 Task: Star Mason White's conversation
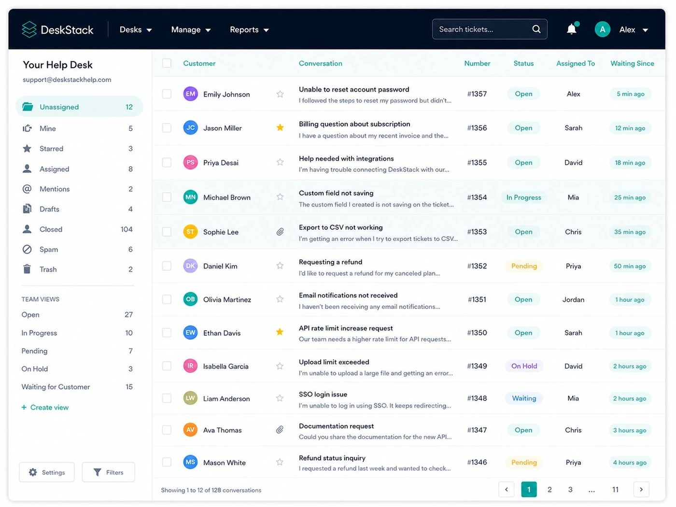280,462
